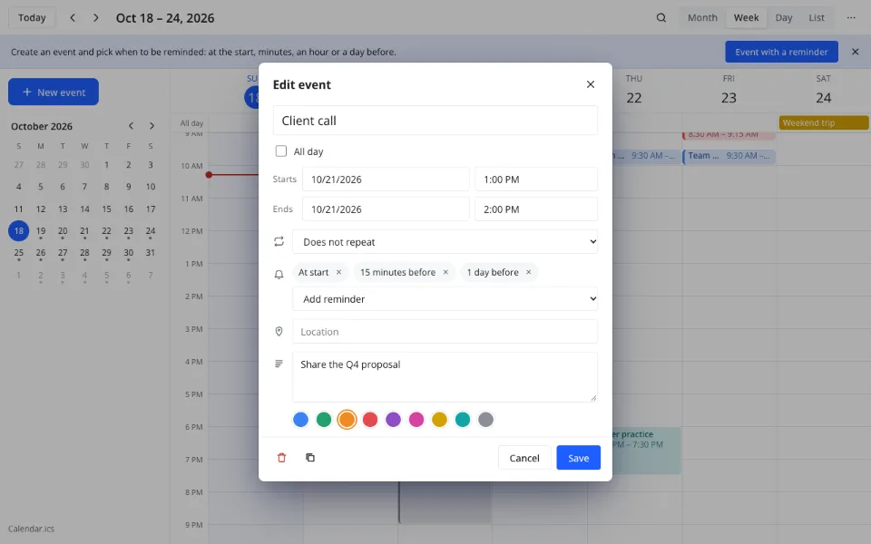The image size is (871, 544).
Task: Click the Calendar.ics label
Action: point(31,529)
